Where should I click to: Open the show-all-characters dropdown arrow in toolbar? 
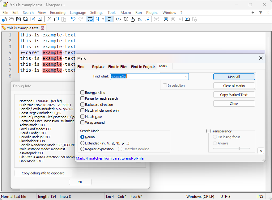pos(103,19)
